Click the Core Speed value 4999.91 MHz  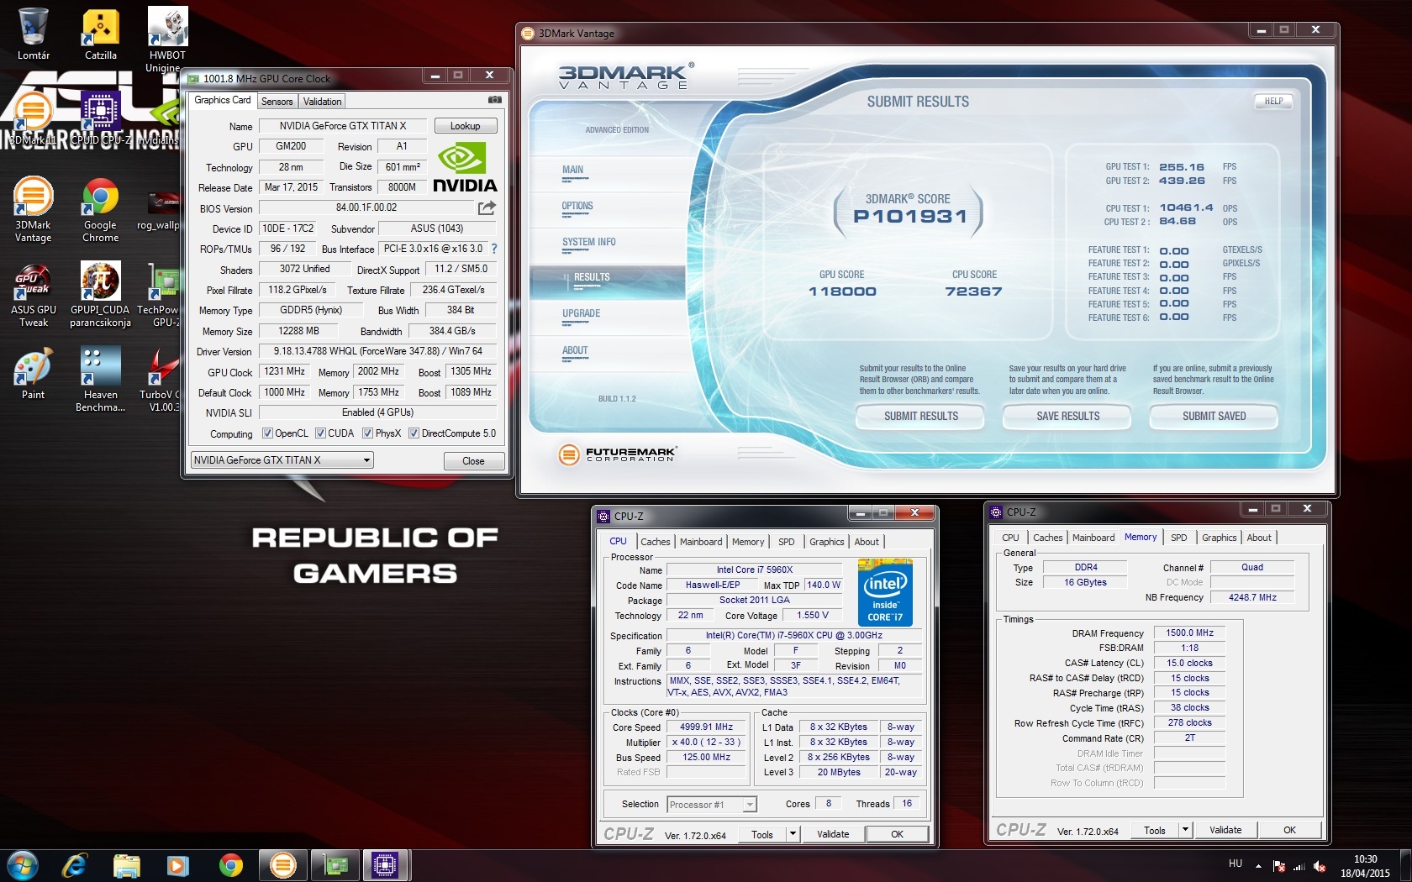(706, 727)
